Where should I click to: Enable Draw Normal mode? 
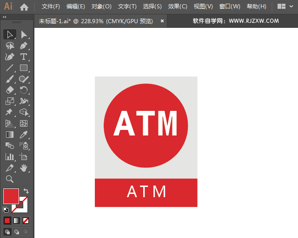tap(7, 232)
